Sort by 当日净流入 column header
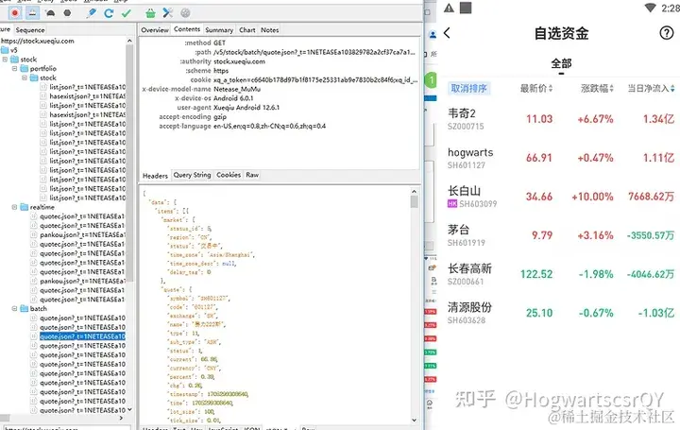The height and width of the screenshot is (430, 680). tap(652, 89)
